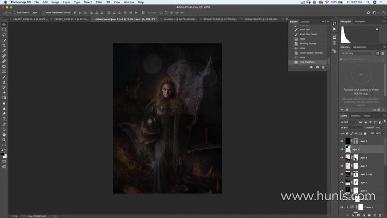Click histogram cached data warning icon
387x218 pixels.
coord(377,29)
